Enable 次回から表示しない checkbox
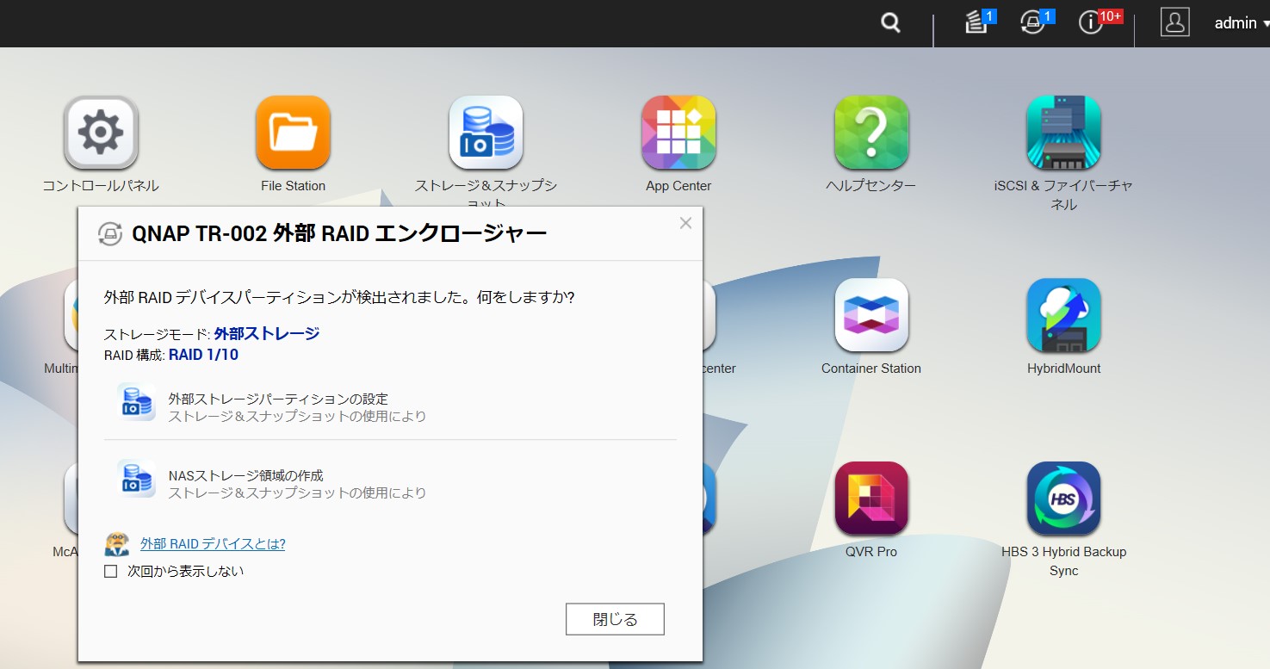 111,571
